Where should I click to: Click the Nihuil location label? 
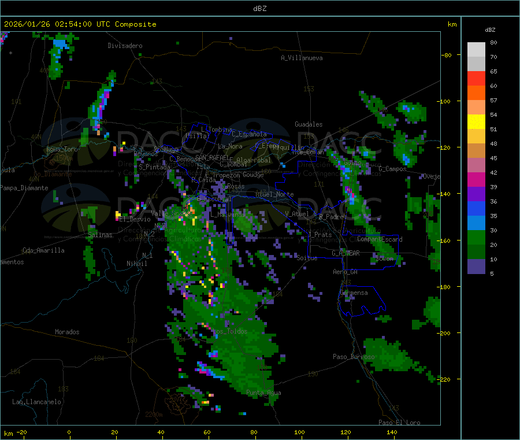click(137, 264)
